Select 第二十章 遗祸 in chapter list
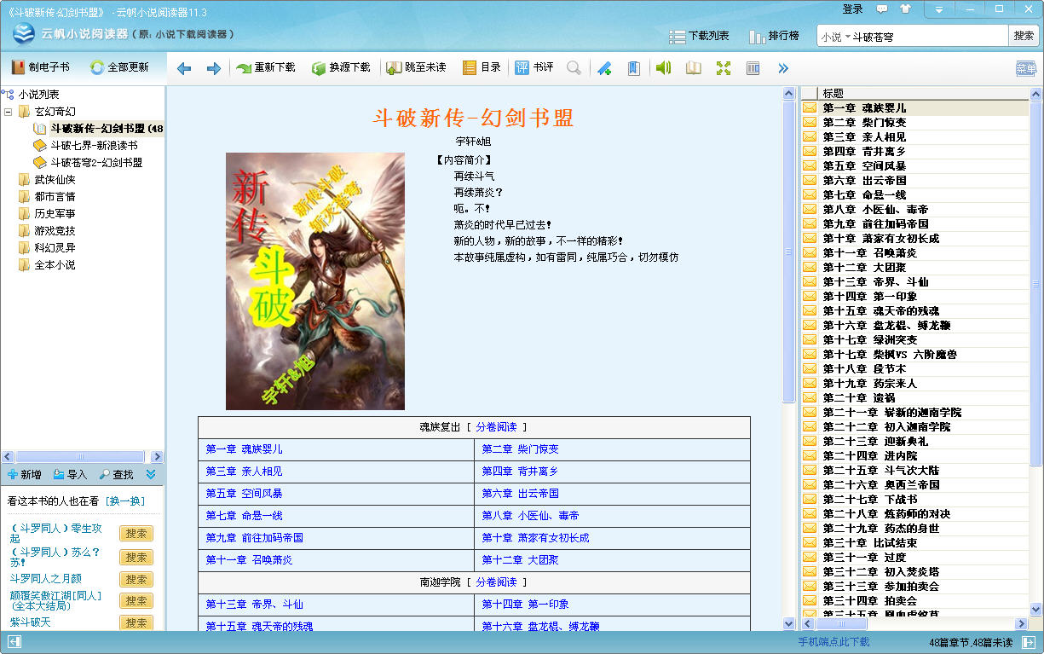Image resolution: width=1044 pixels, height=654 pixels. pos(915,398)
